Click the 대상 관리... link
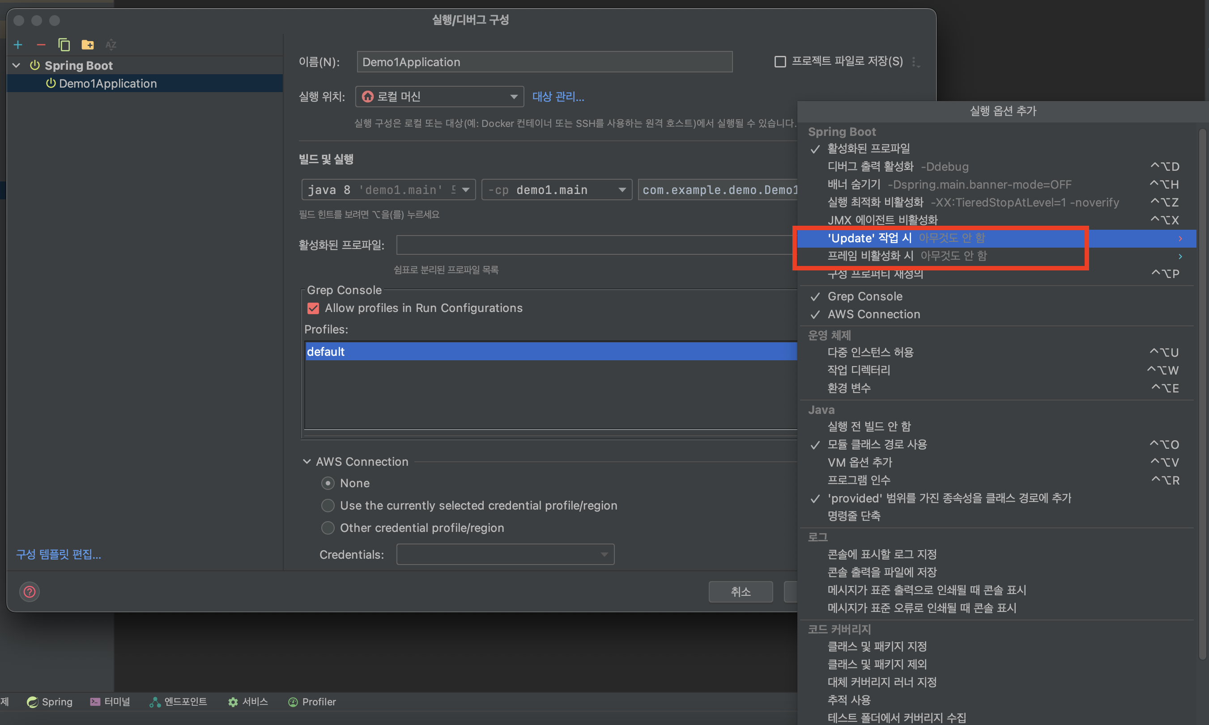The width and height of the screenshot is (1209, 725). point(558,97)
